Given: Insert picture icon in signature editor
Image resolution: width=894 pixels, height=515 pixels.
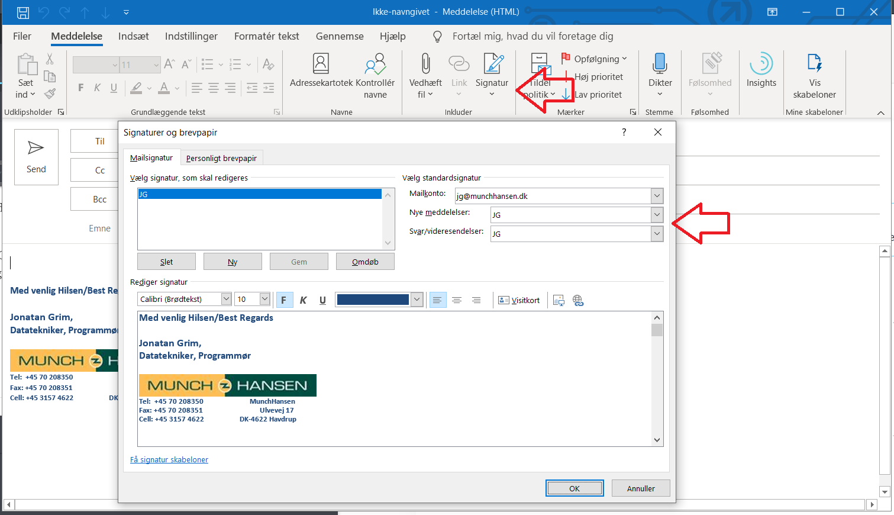Looking at the screenshot, I should click(x=559, y=300).
